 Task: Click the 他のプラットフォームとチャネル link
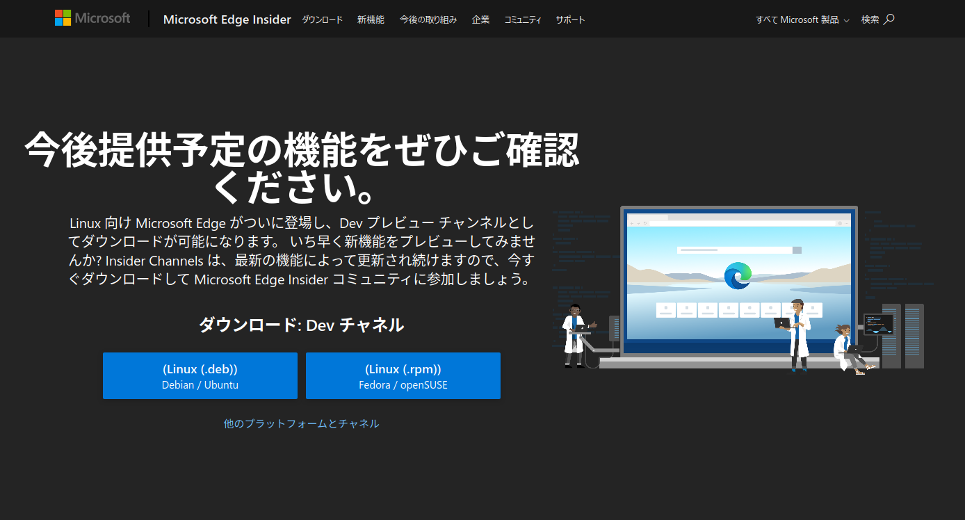click(x=301, y=423)
